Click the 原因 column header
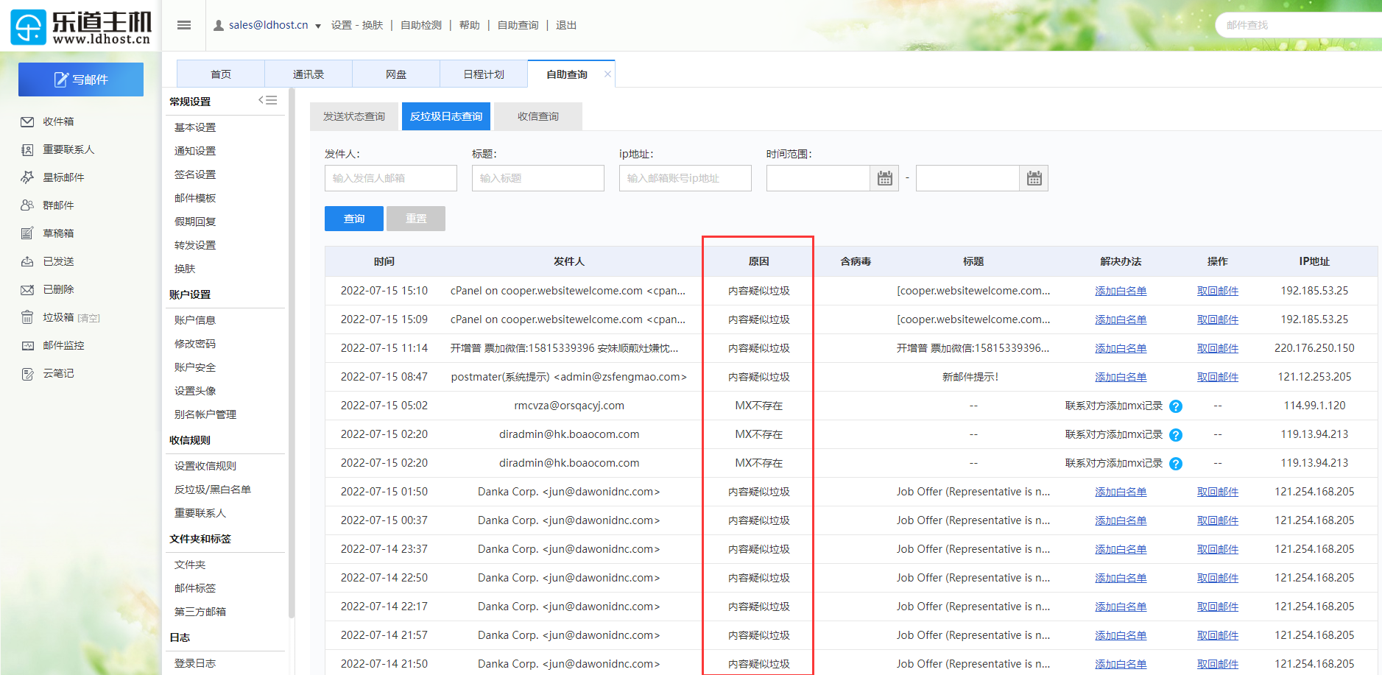This screenshot has width=1382, height=675. point(759,261)
